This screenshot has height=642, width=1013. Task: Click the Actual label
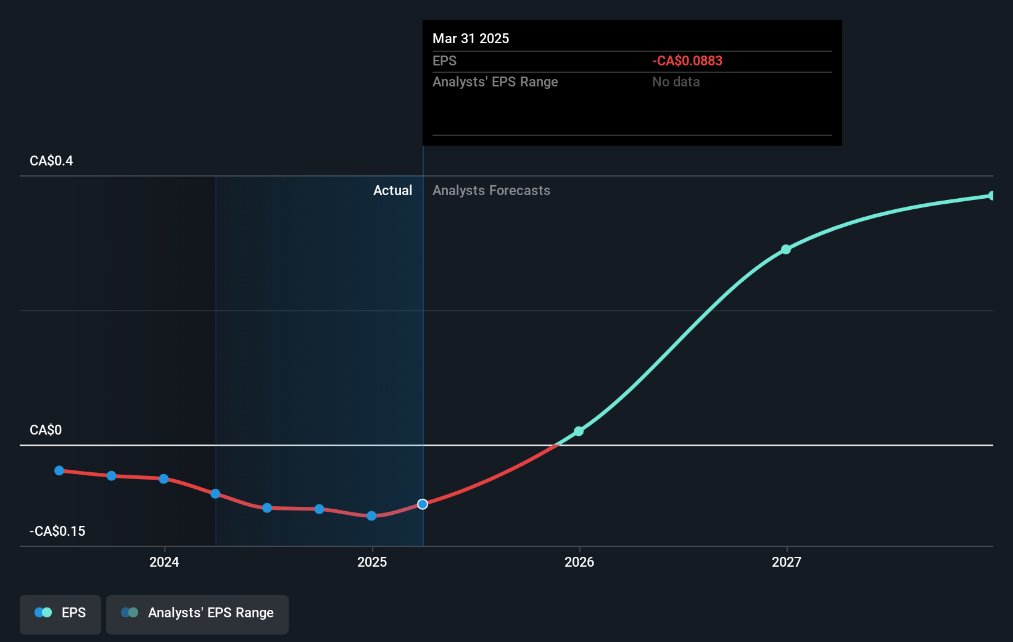click(x=392, y=191)
